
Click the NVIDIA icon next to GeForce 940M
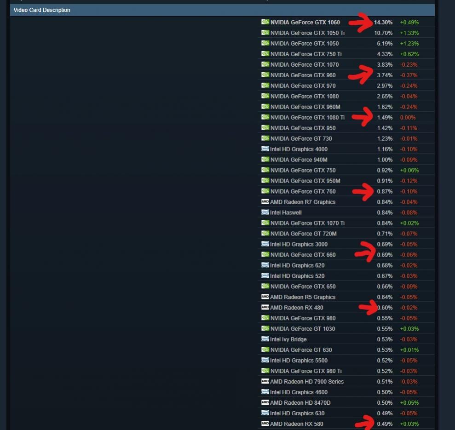pyautogui.click(x=265, y=159)
